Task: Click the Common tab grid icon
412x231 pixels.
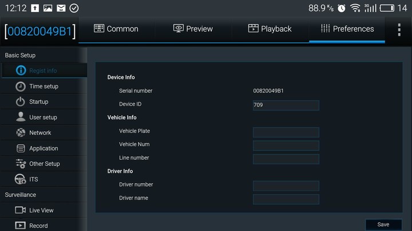Action: tap(99, 29)
